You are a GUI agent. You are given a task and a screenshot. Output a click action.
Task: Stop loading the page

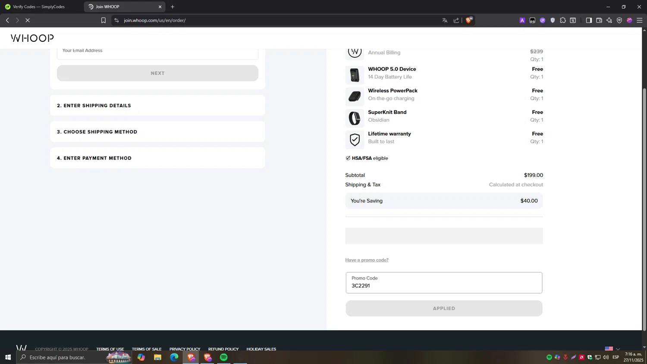point(27,20)
